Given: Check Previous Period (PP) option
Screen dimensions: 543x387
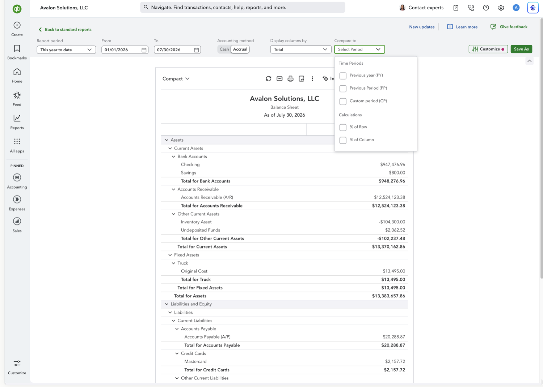Looking at the screenshot, I should coord(343,89).
